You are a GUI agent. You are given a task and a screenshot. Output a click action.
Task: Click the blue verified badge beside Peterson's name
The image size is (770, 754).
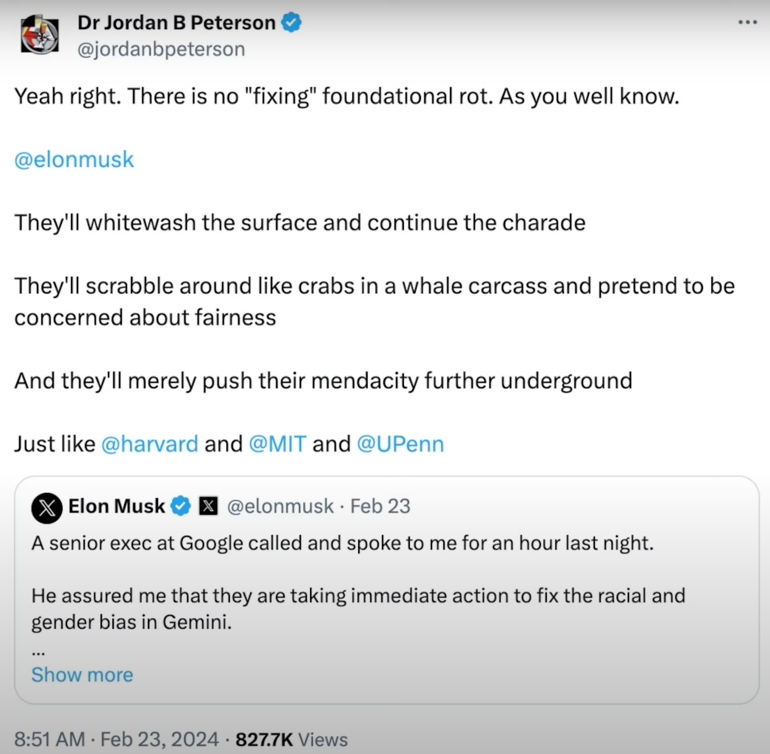point(291,23)
